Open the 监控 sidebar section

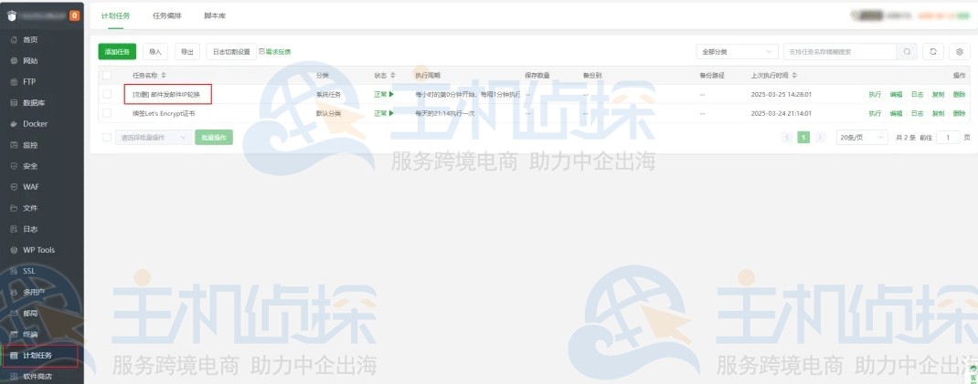[x=30, y=145]
